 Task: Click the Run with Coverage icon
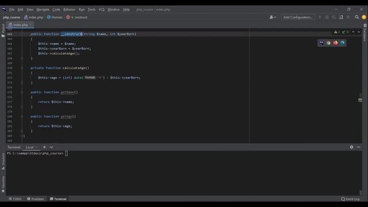click(x=334, y=17)
